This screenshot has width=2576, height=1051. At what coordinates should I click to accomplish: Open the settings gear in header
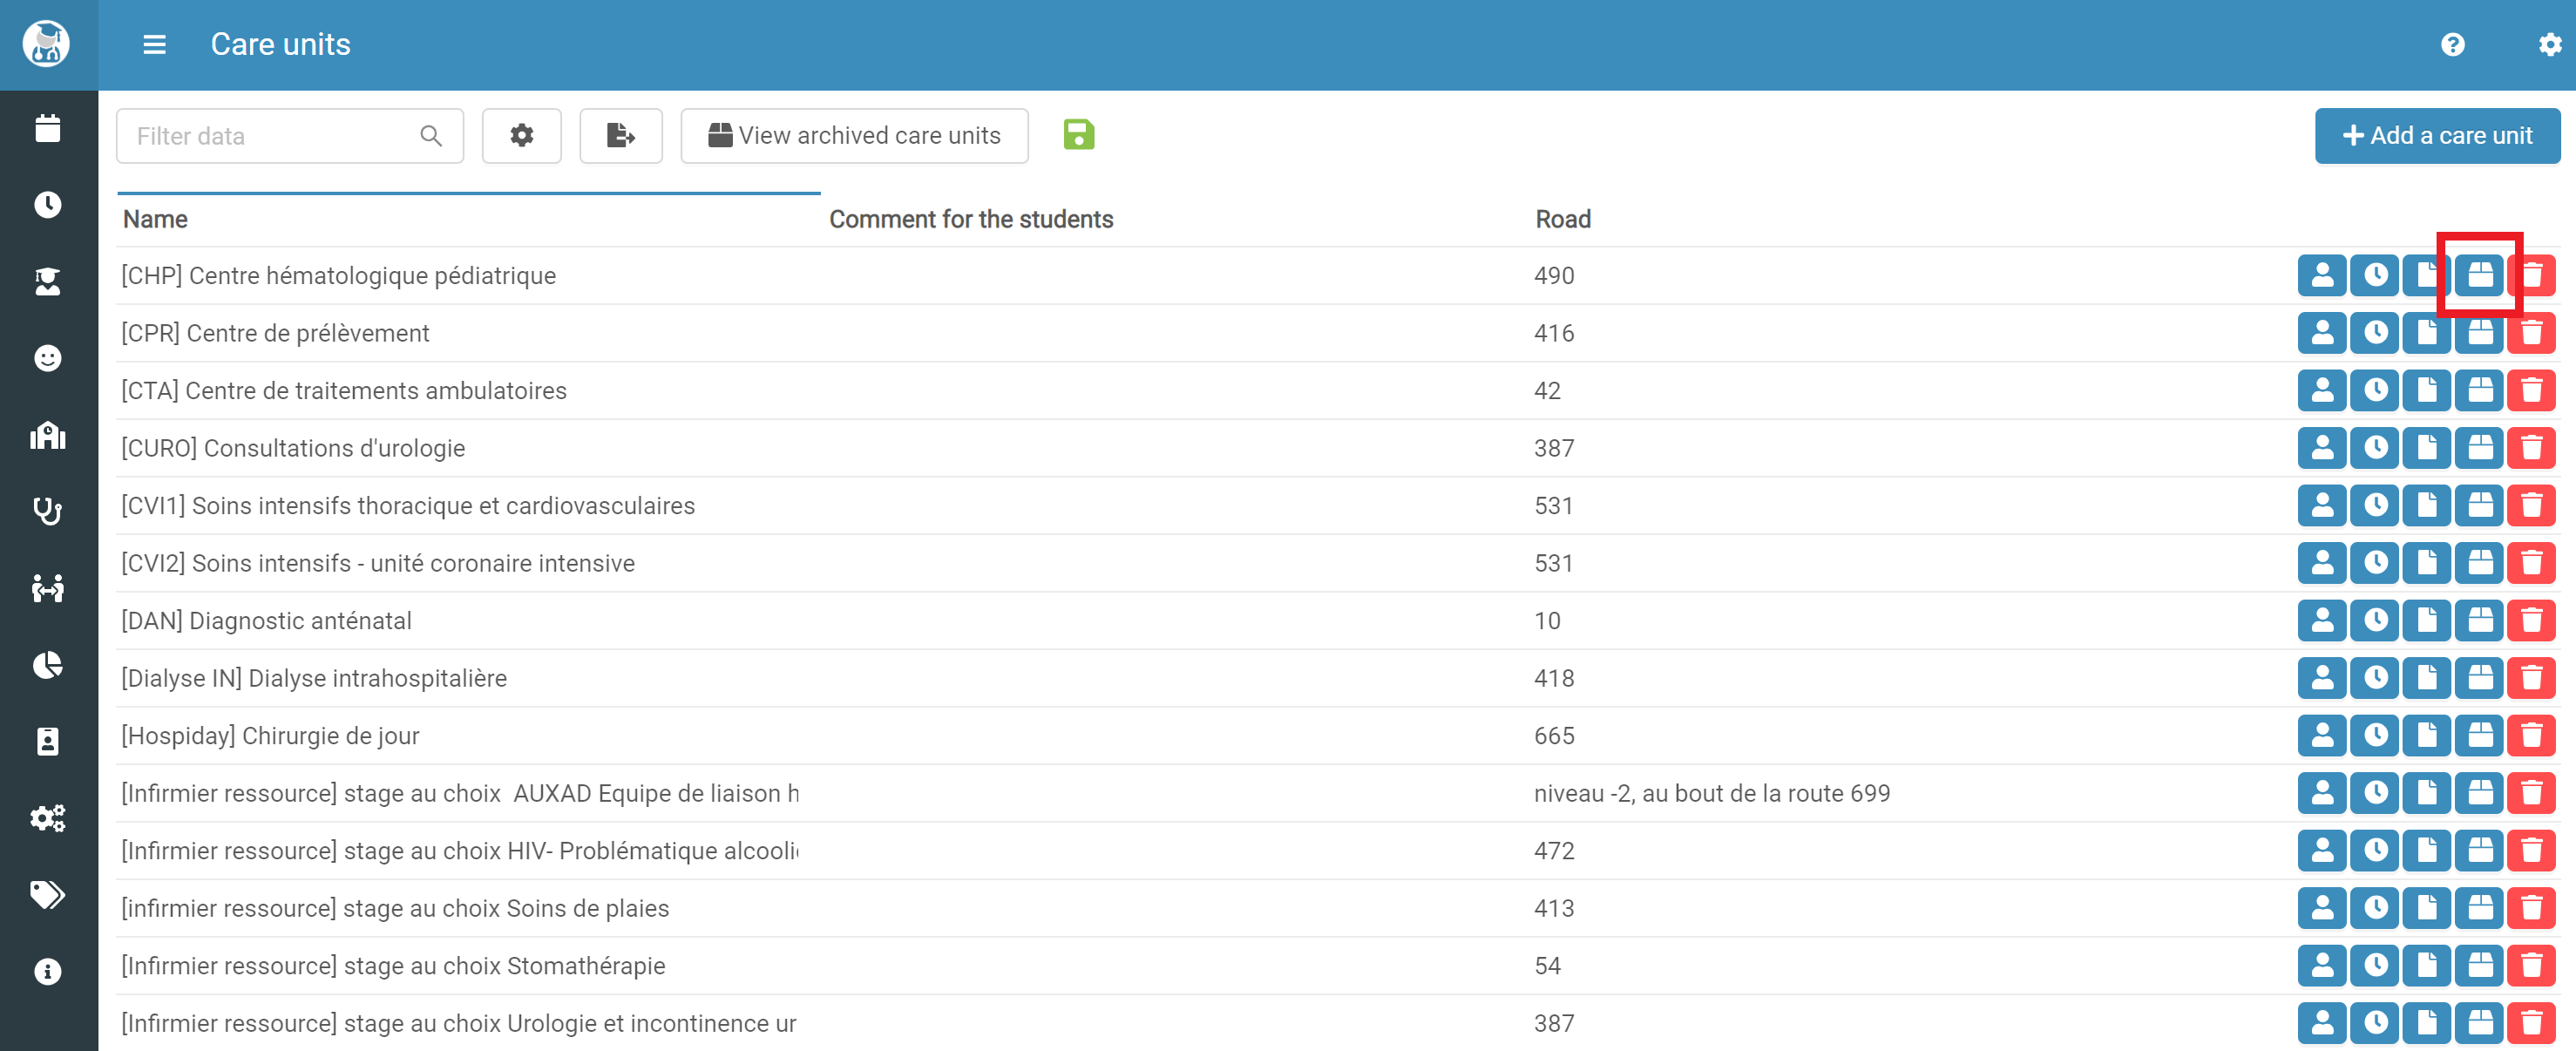tap(2549, 45)
